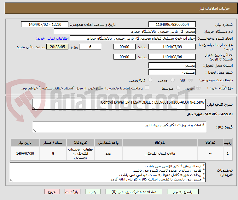Click the تاریخ نیاز column header
238x200 pixels.
[25, 143]
